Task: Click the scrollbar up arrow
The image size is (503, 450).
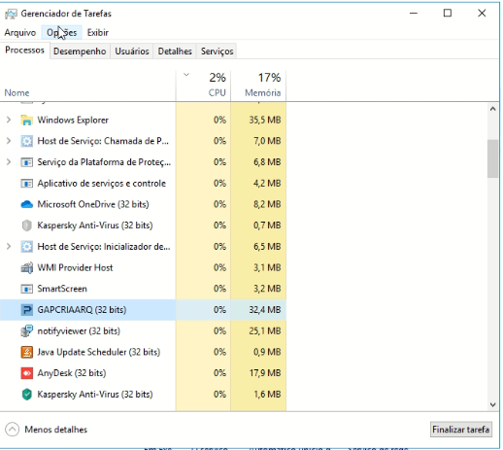Action: click(493, 109)
